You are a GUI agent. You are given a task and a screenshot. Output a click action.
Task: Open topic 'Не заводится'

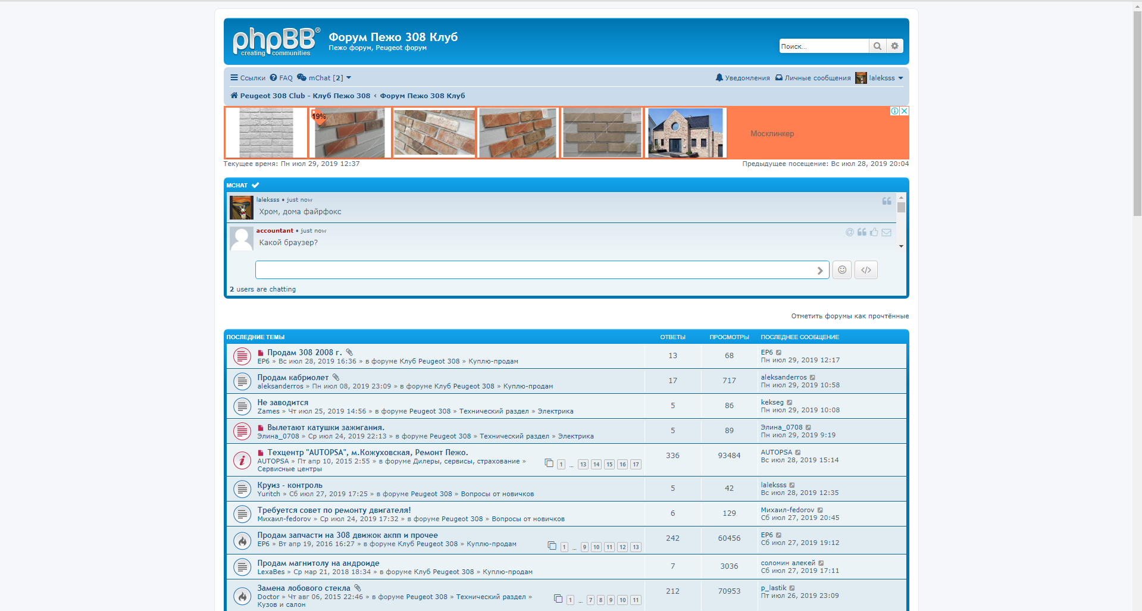click(x=283, y=403)
